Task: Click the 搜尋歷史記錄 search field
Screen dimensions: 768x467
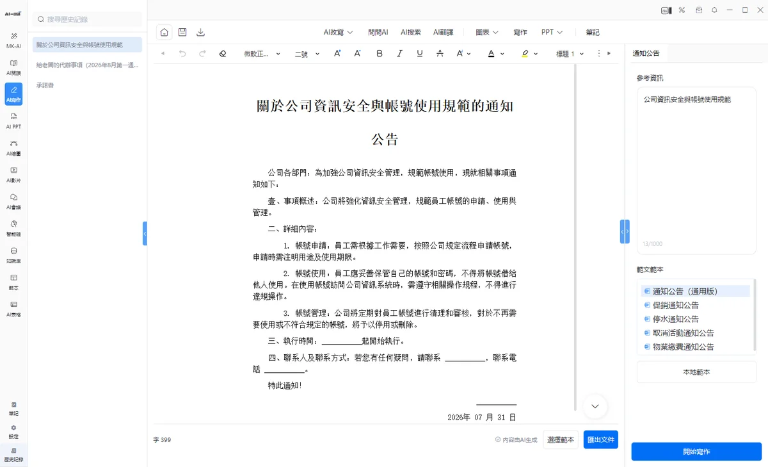Action: click(x=88, y=19)
